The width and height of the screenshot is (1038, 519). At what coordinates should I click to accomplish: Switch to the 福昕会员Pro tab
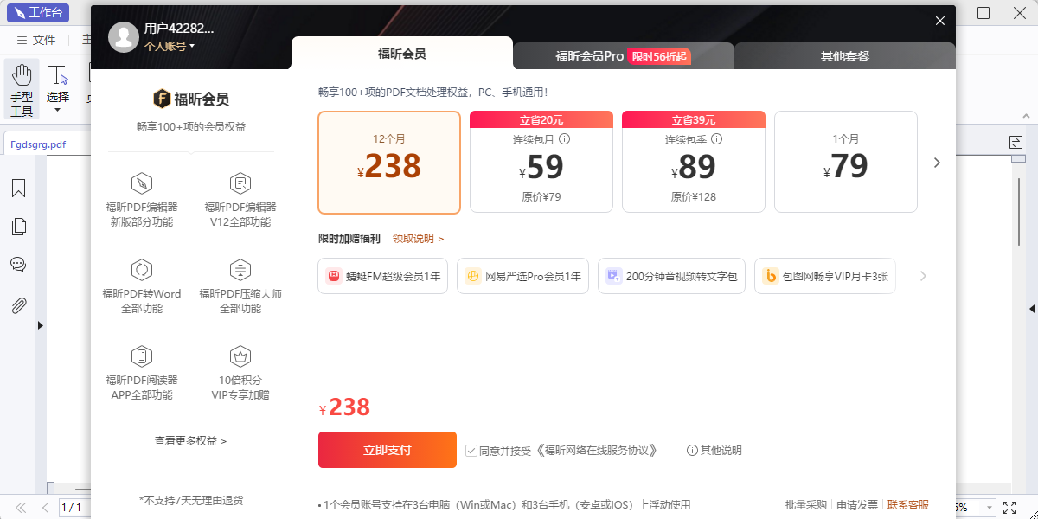623,54
